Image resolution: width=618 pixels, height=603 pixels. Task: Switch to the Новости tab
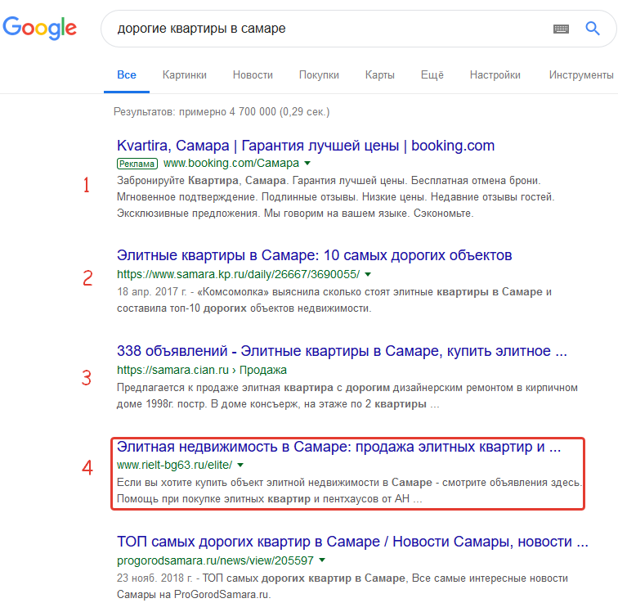pyautogui.click(x=253, y=75)
